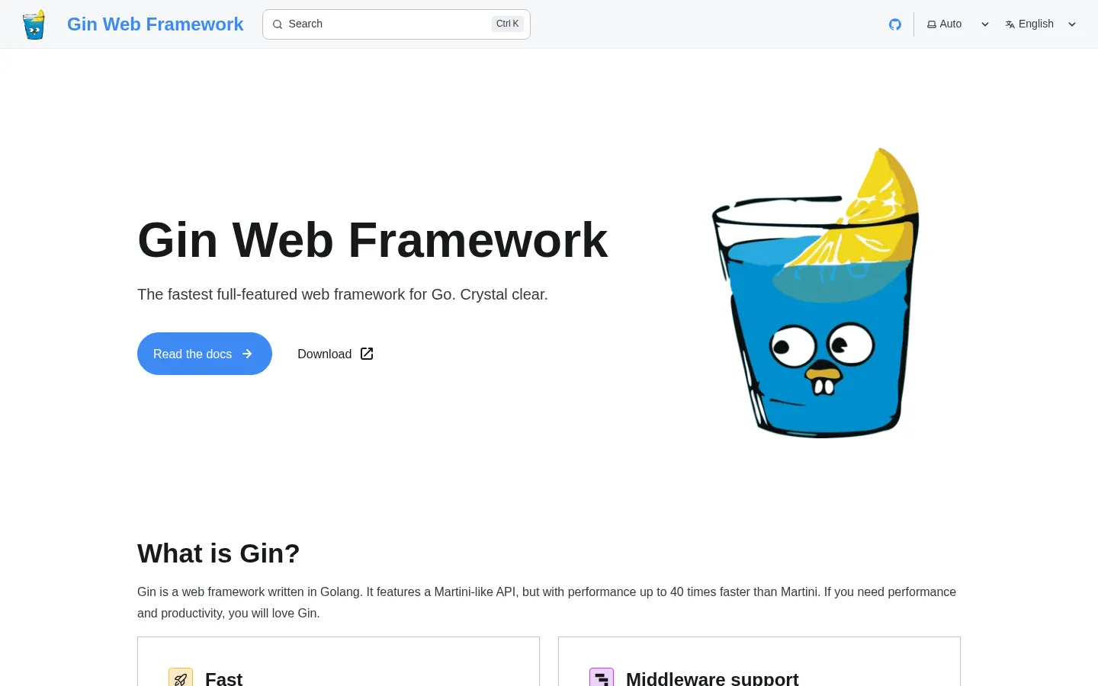Follow the Download external link
The height and width of the screenshot is (686, 1098).
(x=335, y=354)
